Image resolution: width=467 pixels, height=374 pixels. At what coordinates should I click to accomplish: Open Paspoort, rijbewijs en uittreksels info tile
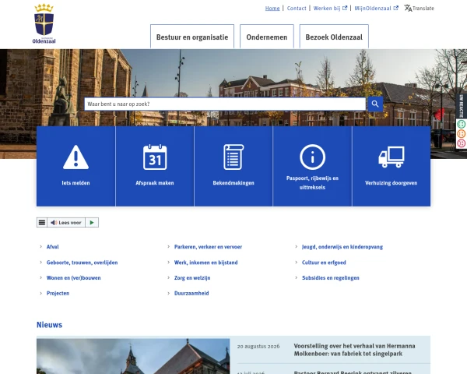click(x=312, y=166)
